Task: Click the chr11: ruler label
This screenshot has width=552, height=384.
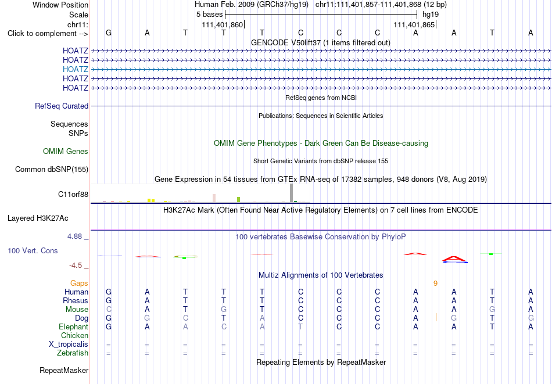Action: point(78,24)
